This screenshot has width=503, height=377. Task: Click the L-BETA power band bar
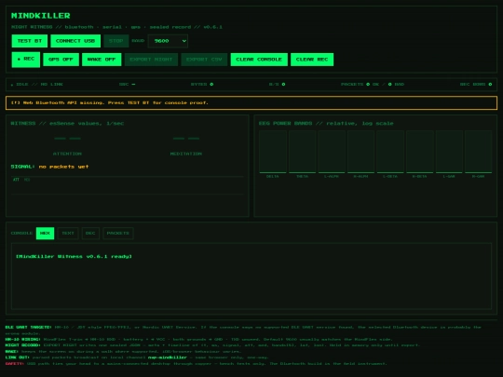click(x=390, y=152)
